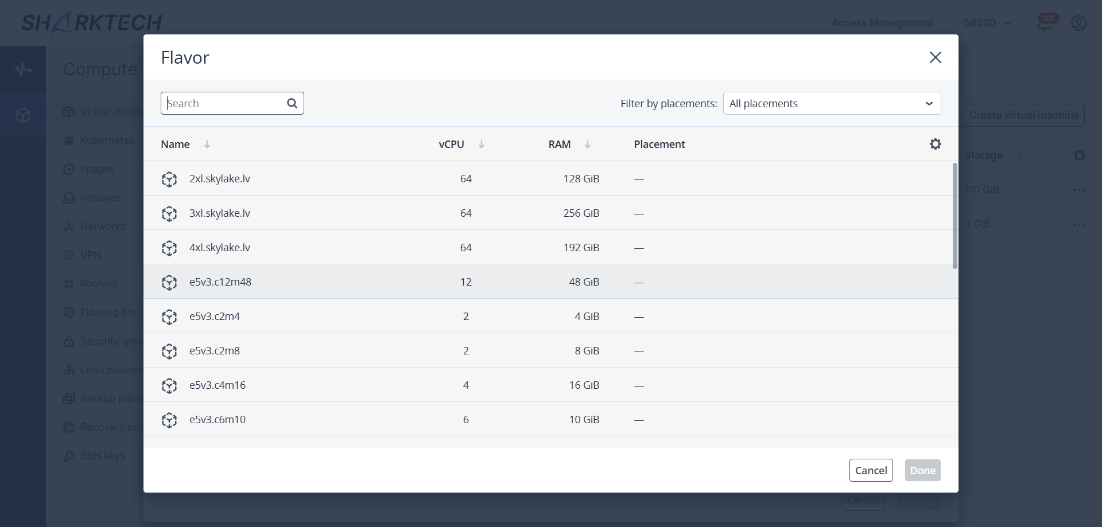Click the flavor icon for e5v3.c2m4
1102x527 pixels.
click(169, 317)
